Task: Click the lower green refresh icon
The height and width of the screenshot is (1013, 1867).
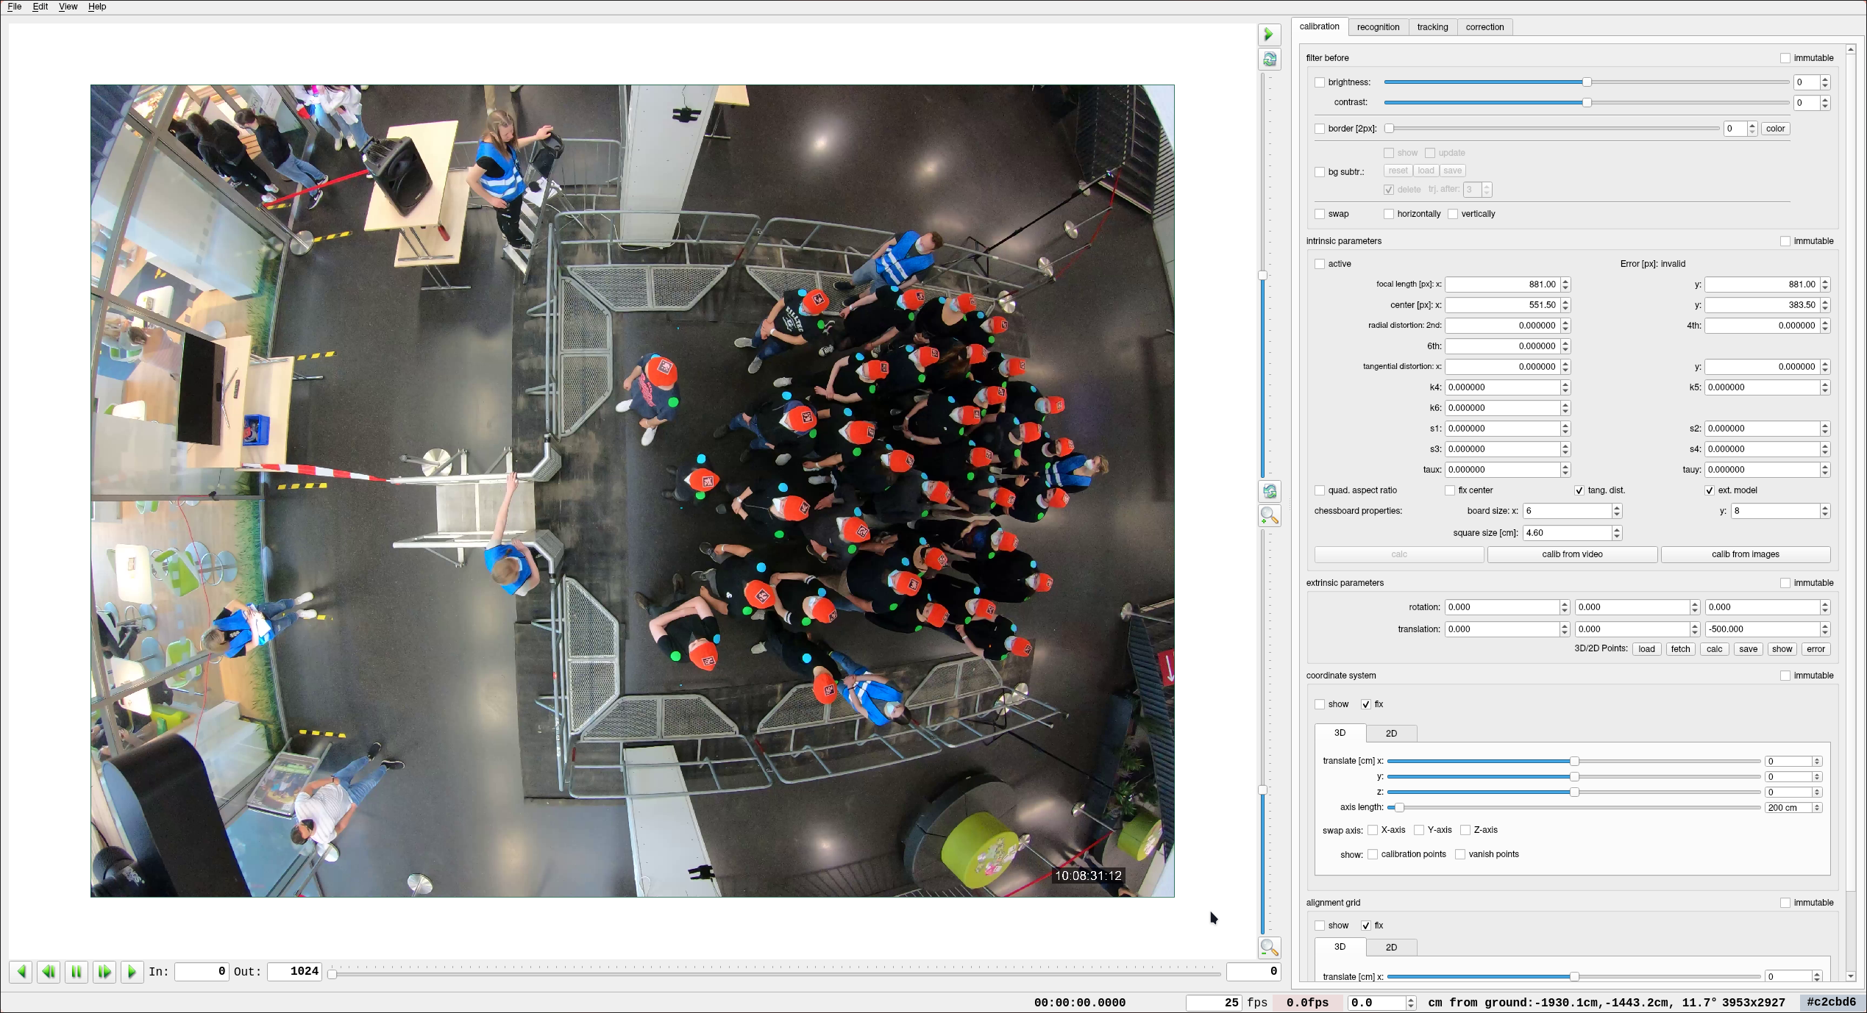Action: [1269, 491]
